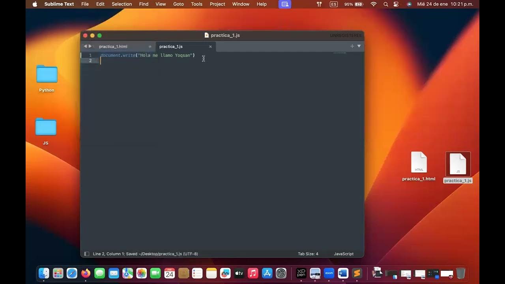The width and height of the screenshot is (505, 284).
Task: Open Freeform from the Dock
Action: pos(225,273)
